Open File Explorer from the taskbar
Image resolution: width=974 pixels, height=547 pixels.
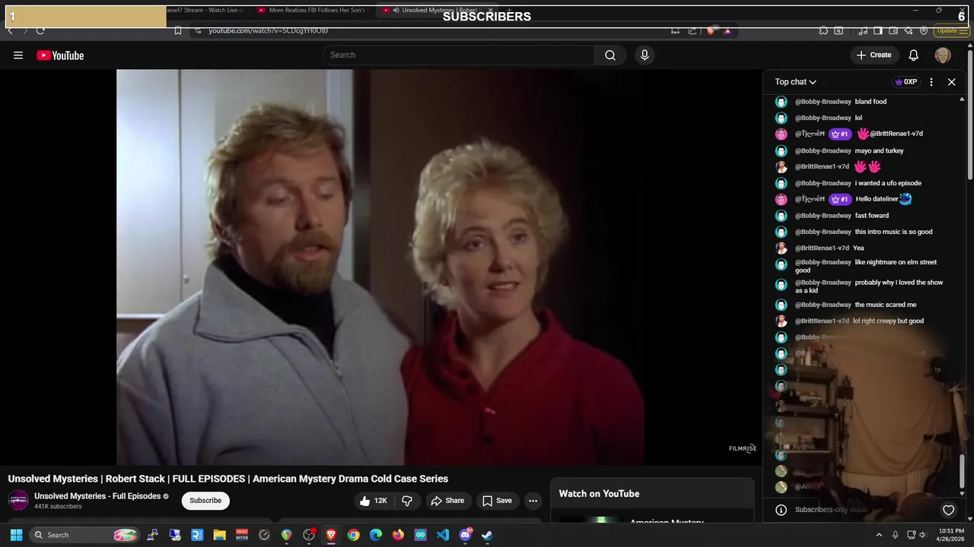tap(219, 535)
